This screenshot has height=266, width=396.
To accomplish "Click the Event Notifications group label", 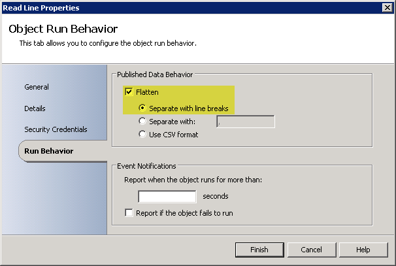I will click(x=147, y=167).
